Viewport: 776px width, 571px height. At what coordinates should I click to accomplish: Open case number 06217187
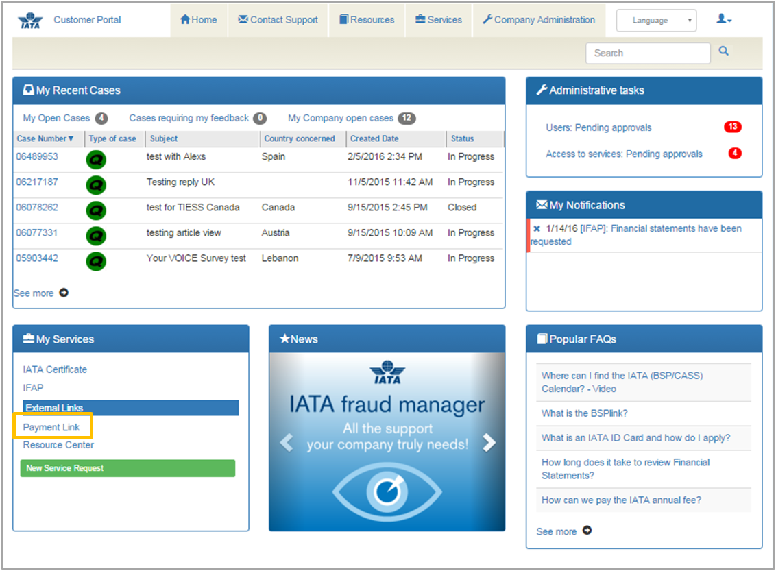(37, 182)
